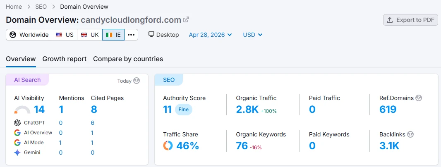Viewport: 441px width, 167px height.
Task: Go to SEO in the breadcrumb
Action: [41, 7]
